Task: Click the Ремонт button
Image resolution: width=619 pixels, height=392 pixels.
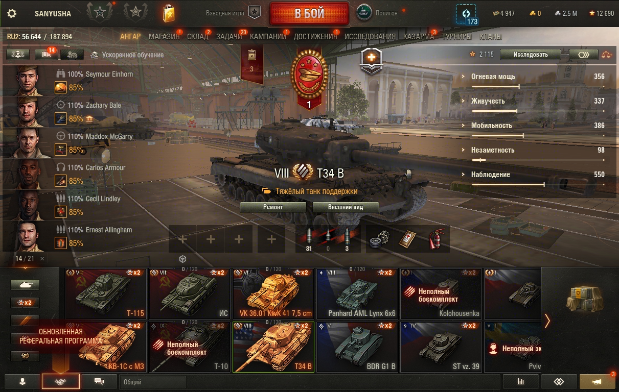Action: pyautogui.click(x=273, y=207)
